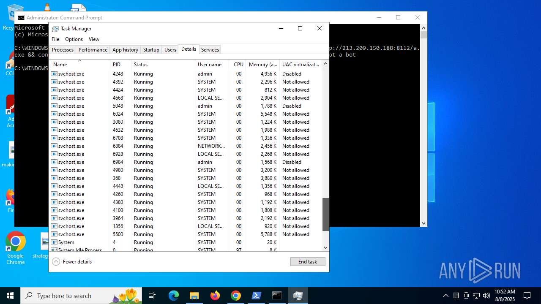Viewport: 541px width, 304px height.
Task: Open the View menu
Action: [x=94, y=39]
